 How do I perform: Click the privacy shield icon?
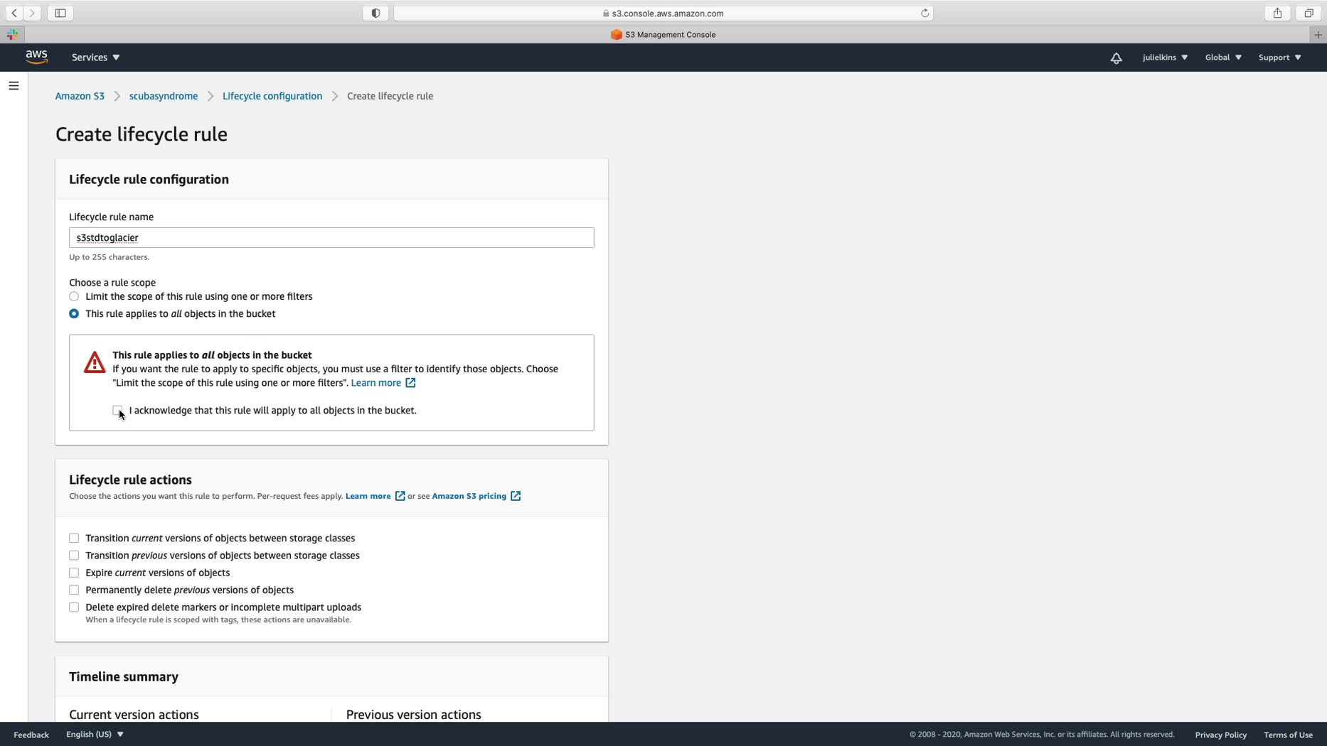point(375,13)
